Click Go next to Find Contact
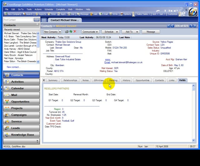The height and width of the screenshot is (166, 200). (x=37, y=20)
